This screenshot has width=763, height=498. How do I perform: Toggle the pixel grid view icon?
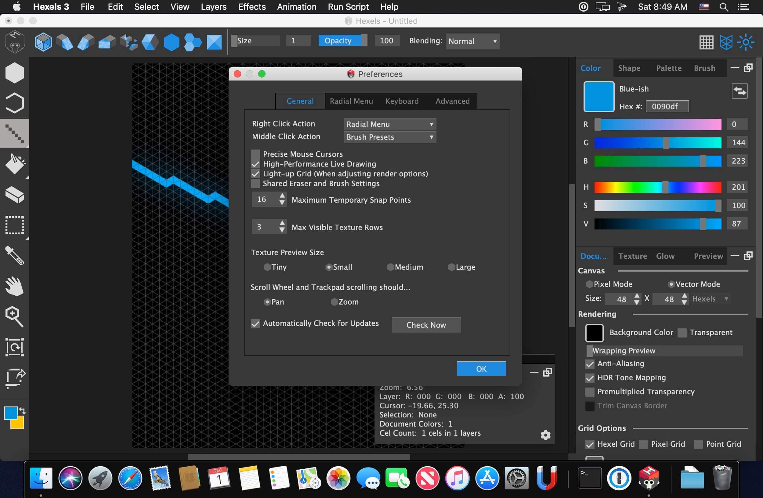coord(706,42)
